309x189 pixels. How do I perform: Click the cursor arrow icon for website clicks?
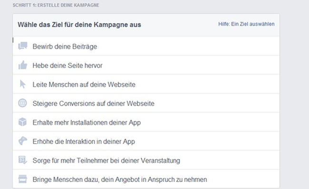[23, 84]
